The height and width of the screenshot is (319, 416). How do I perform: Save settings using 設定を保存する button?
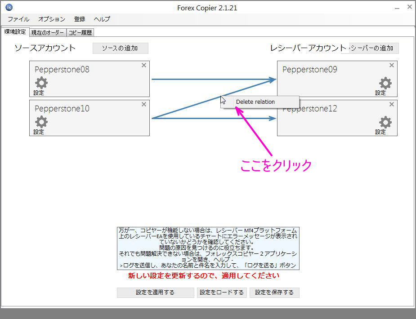[274, 292]
